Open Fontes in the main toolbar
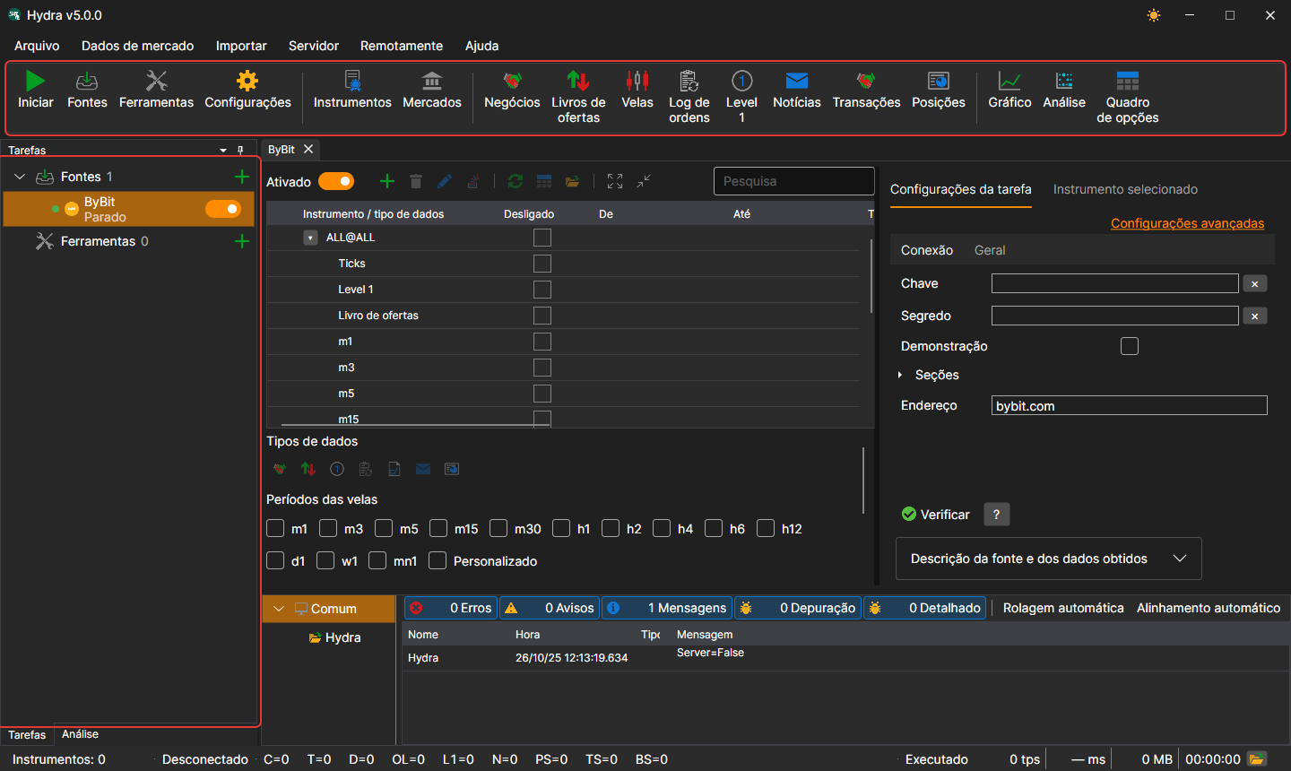Viewport: 1291px width, 771px height. pos(87,90)
